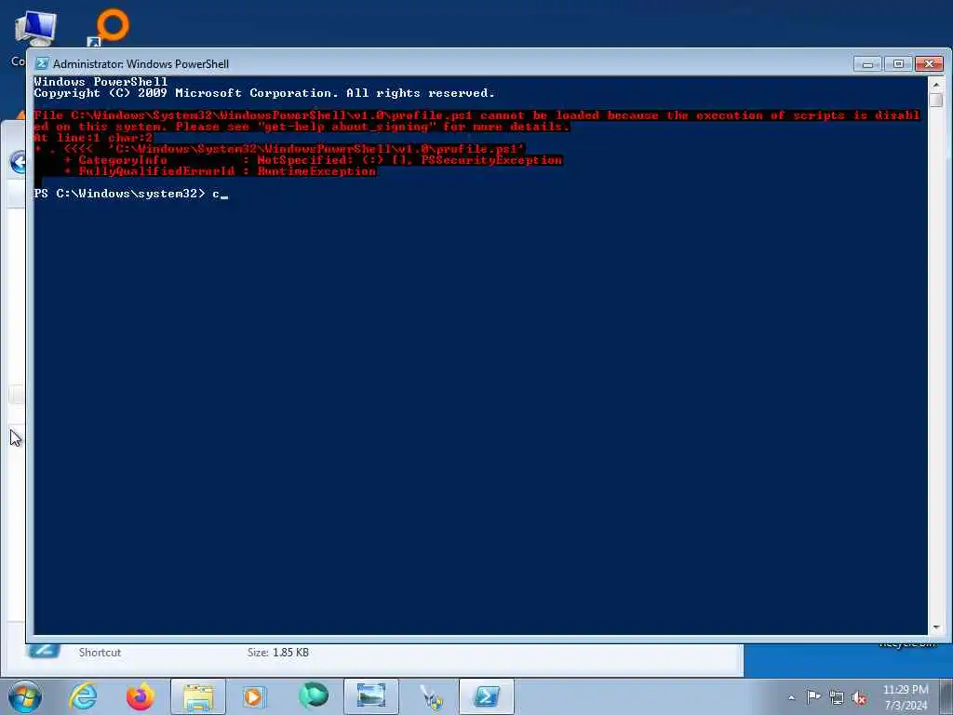Open the Snipping Tool scissors taskbar icon
The width and height of the screenshot is (953, 715).
(x=431, y=696)
